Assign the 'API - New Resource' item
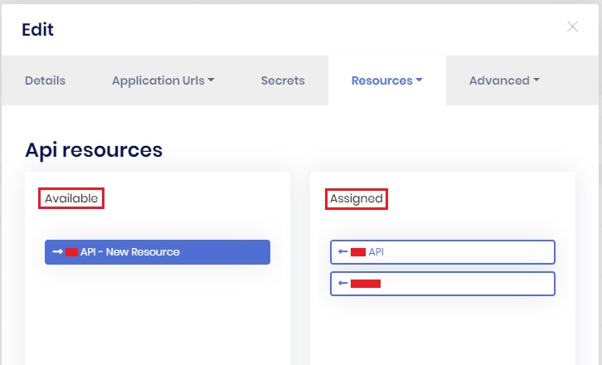The height and width of the screenshot is (365, 602). pyautogui.click(x=158, y=252)
